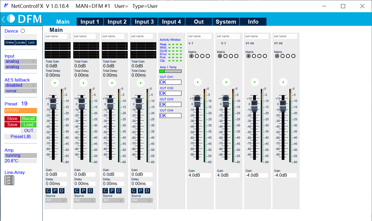This screenshot has height=221, width=372.
Task: Click the C button on first input channel
Action: tap(48, 191)
